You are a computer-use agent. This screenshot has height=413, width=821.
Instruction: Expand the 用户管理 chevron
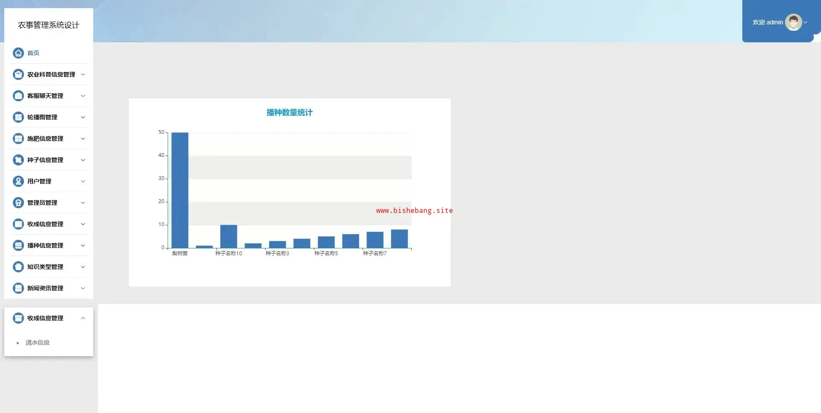tap(83, 181)
